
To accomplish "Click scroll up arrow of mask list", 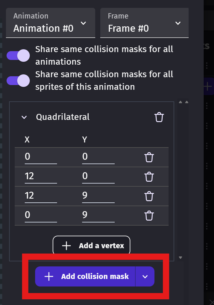I will (180, 102).
